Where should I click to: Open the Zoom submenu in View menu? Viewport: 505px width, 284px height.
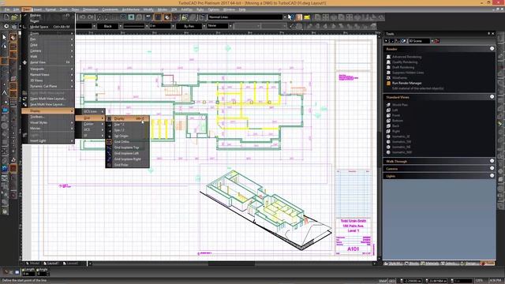click(x=48, y=33)
